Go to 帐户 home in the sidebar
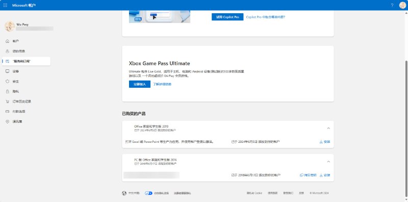The height and width of the screenshot is (202, 408). (x=26, y=41)
